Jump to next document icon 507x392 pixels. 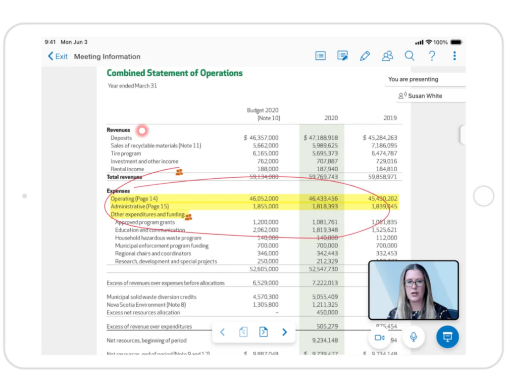pyautogui.click(x=263, y=332)
